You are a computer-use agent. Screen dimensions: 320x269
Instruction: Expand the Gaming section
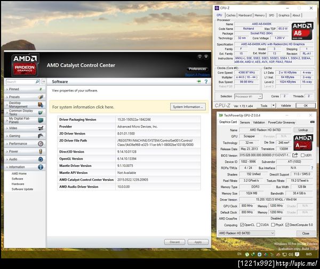click(x=7, y=136)
